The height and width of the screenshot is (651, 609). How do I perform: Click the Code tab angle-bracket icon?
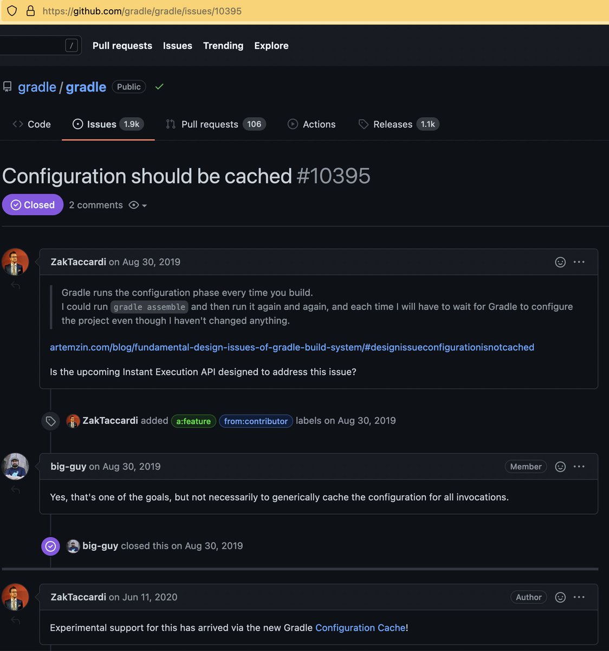coord(18,124)
